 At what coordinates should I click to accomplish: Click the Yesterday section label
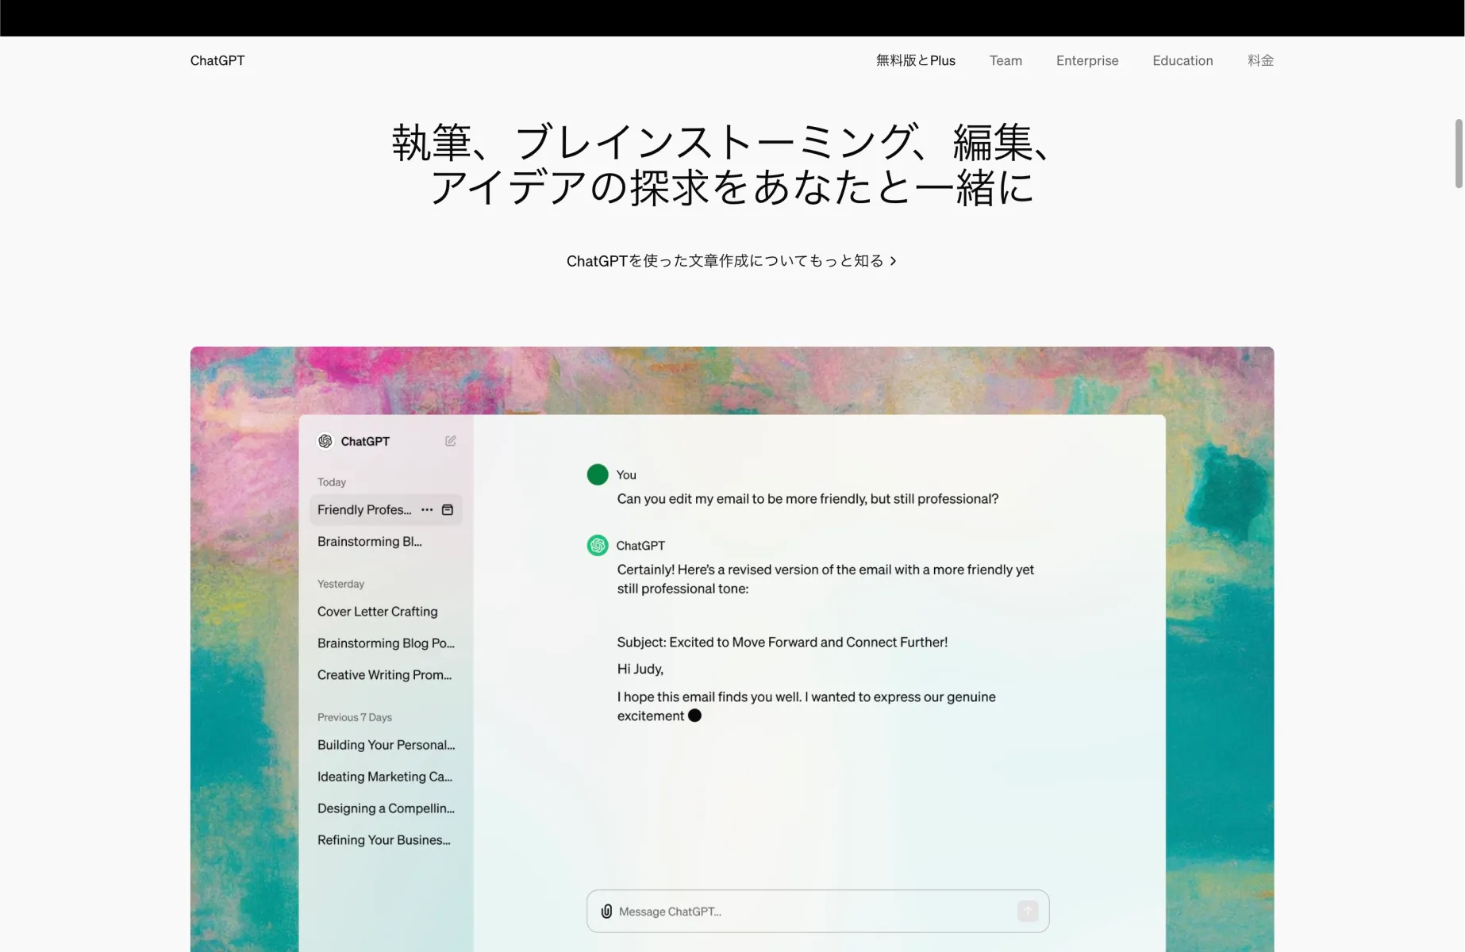[340, 584]
